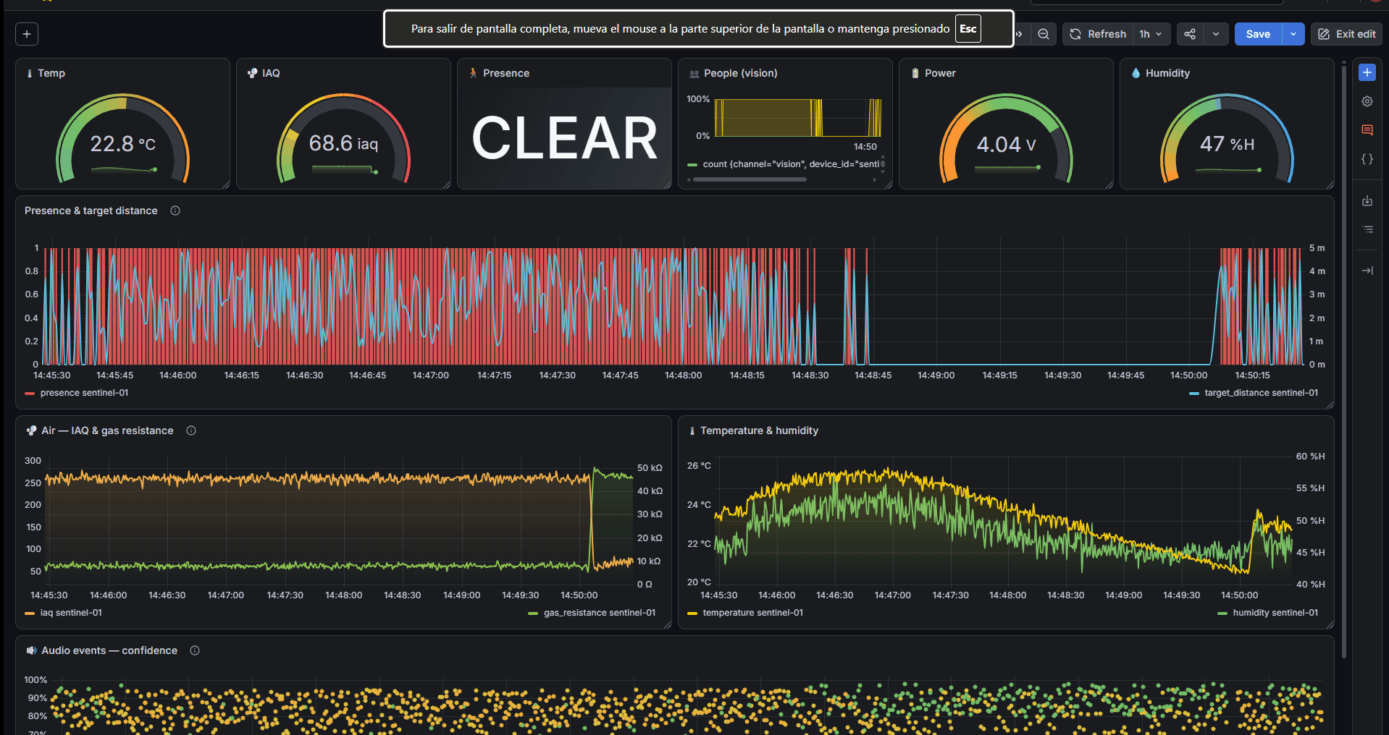Click the Presence & target distance panel title
1389x735 pixels.
coord(91,211)
